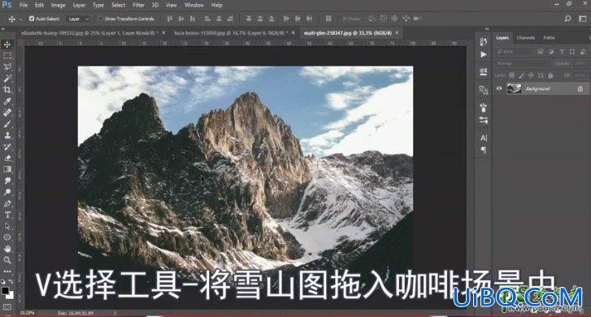Select the Ellipse shape tool
Image resolution: width=591 pixels, height=317 pixels.
[7, 237]
